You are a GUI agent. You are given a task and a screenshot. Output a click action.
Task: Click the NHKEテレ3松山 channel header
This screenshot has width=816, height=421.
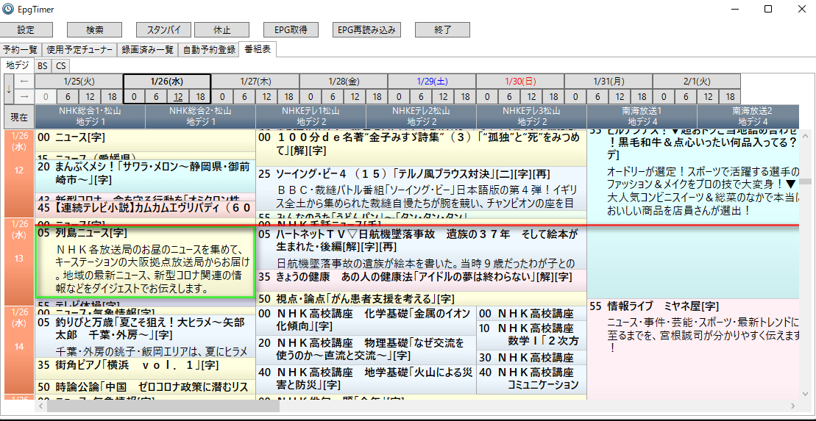coord(531,116)
